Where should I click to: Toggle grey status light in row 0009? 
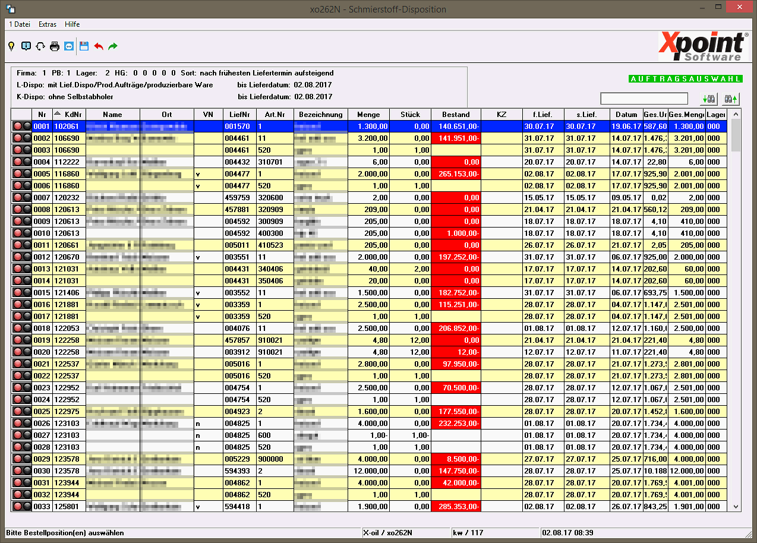(x=27, y=221)
